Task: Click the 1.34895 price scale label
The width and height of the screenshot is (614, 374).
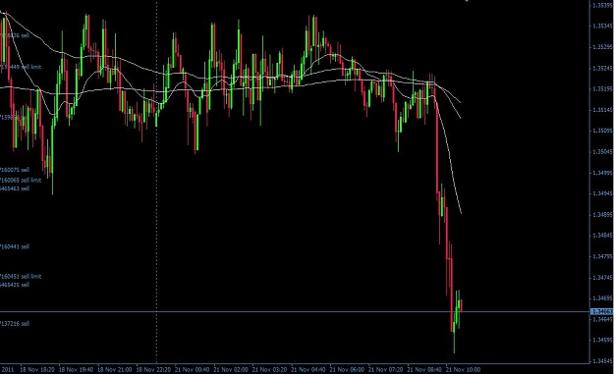Action: pos(602,215)
